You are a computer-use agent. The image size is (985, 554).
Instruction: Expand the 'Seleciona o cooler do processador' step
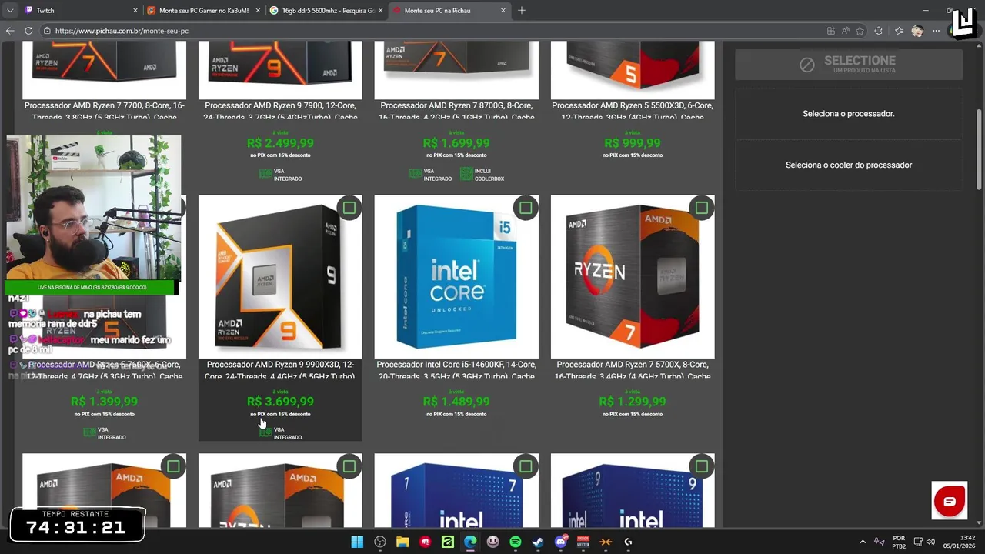[848, 165]
